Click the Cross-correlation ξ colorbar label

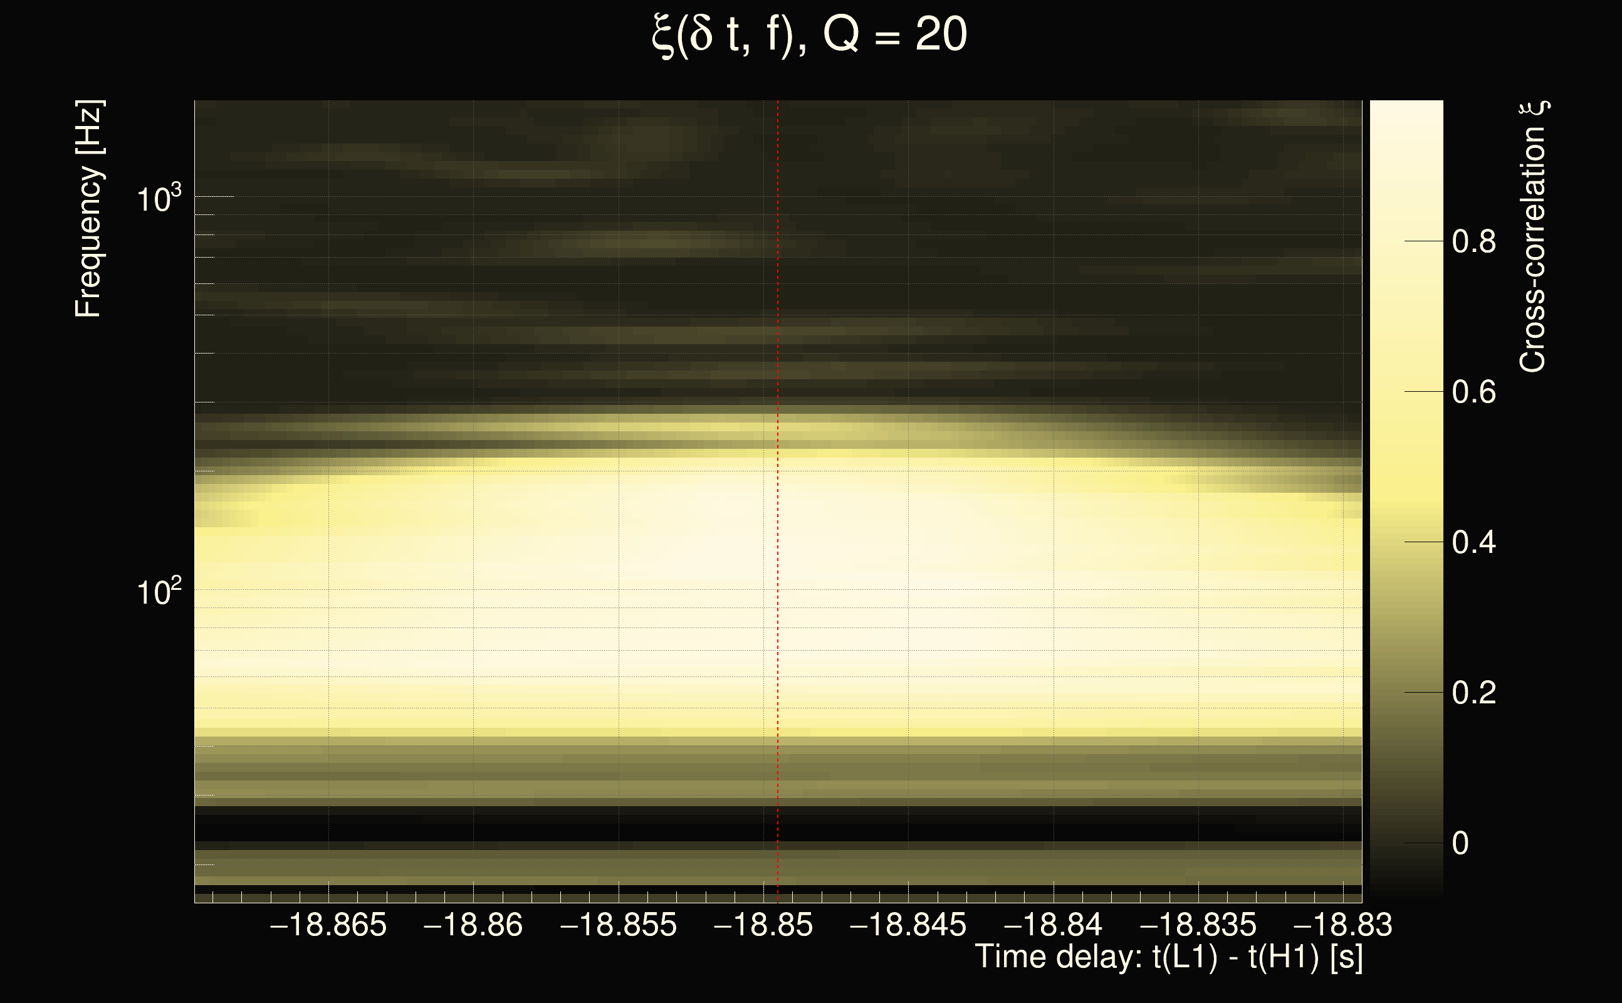tap(1533, 236)
